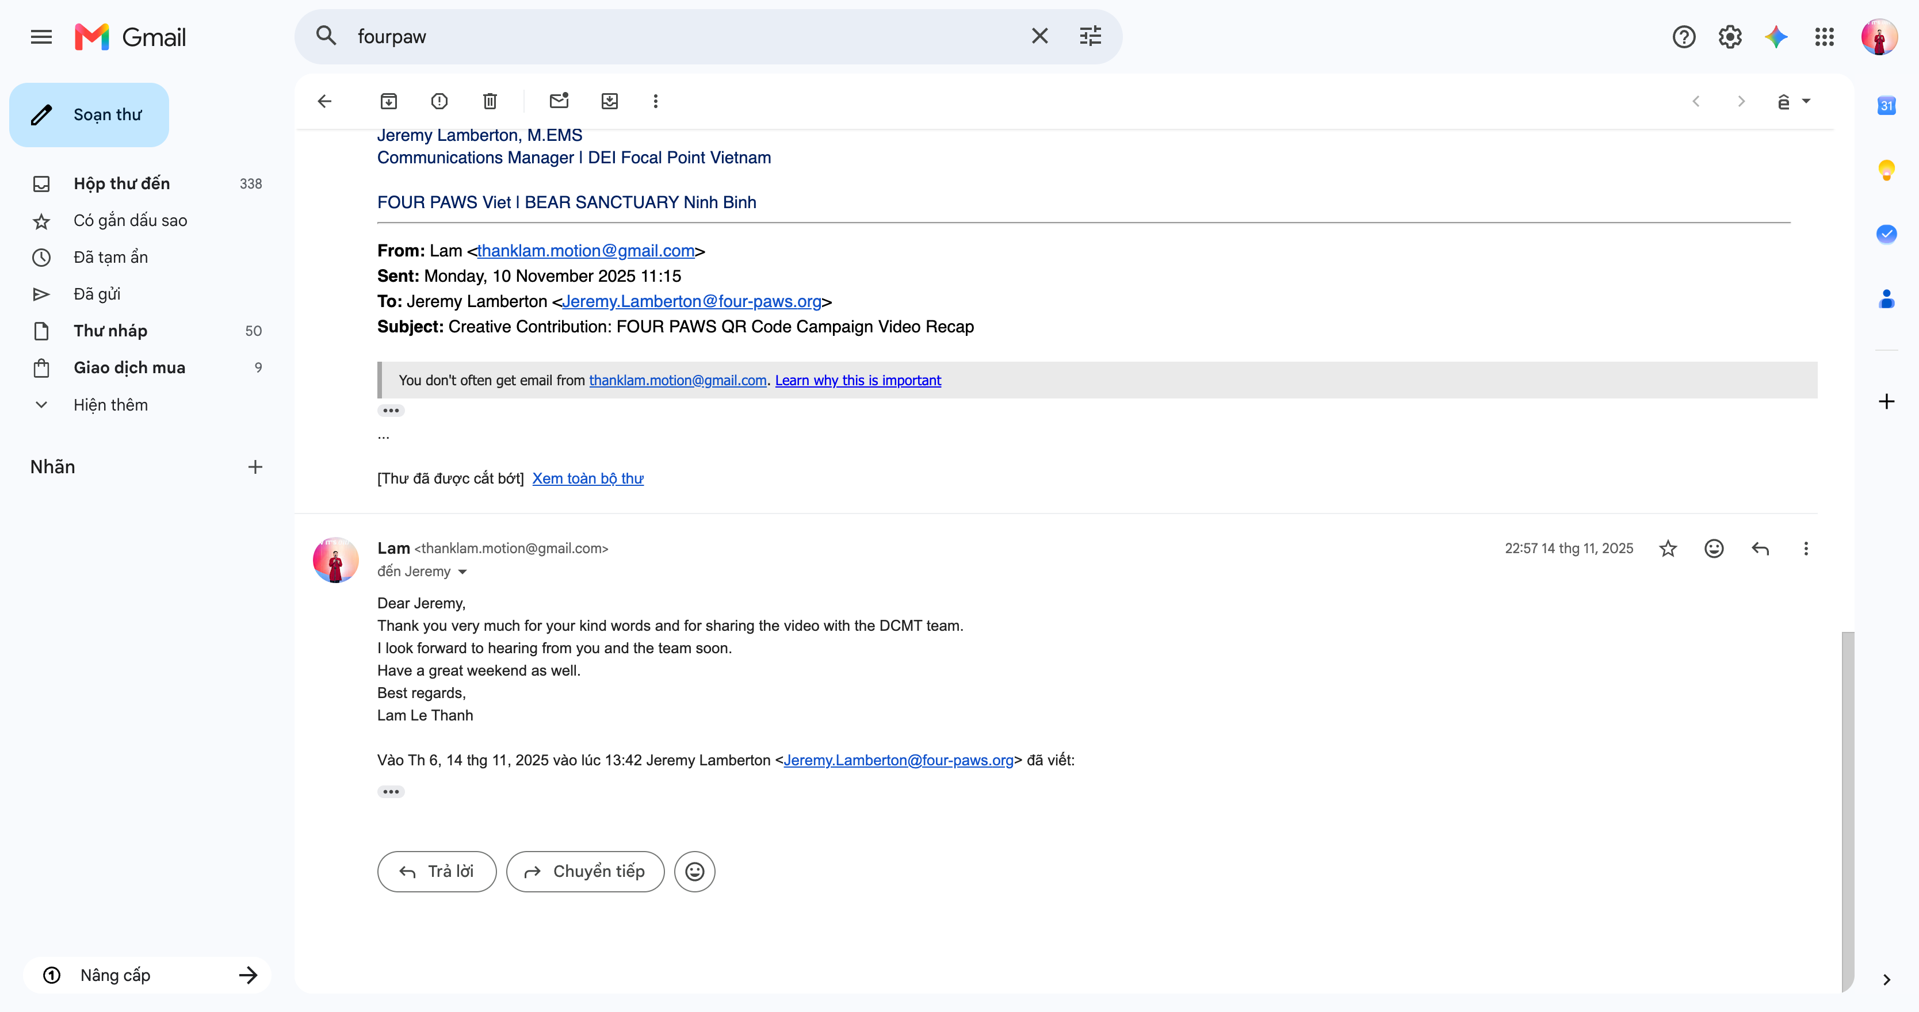This screenshot has height=1012, width=1919.
Task: Archive this conversation using the archive icon
Action: (389, 101)
